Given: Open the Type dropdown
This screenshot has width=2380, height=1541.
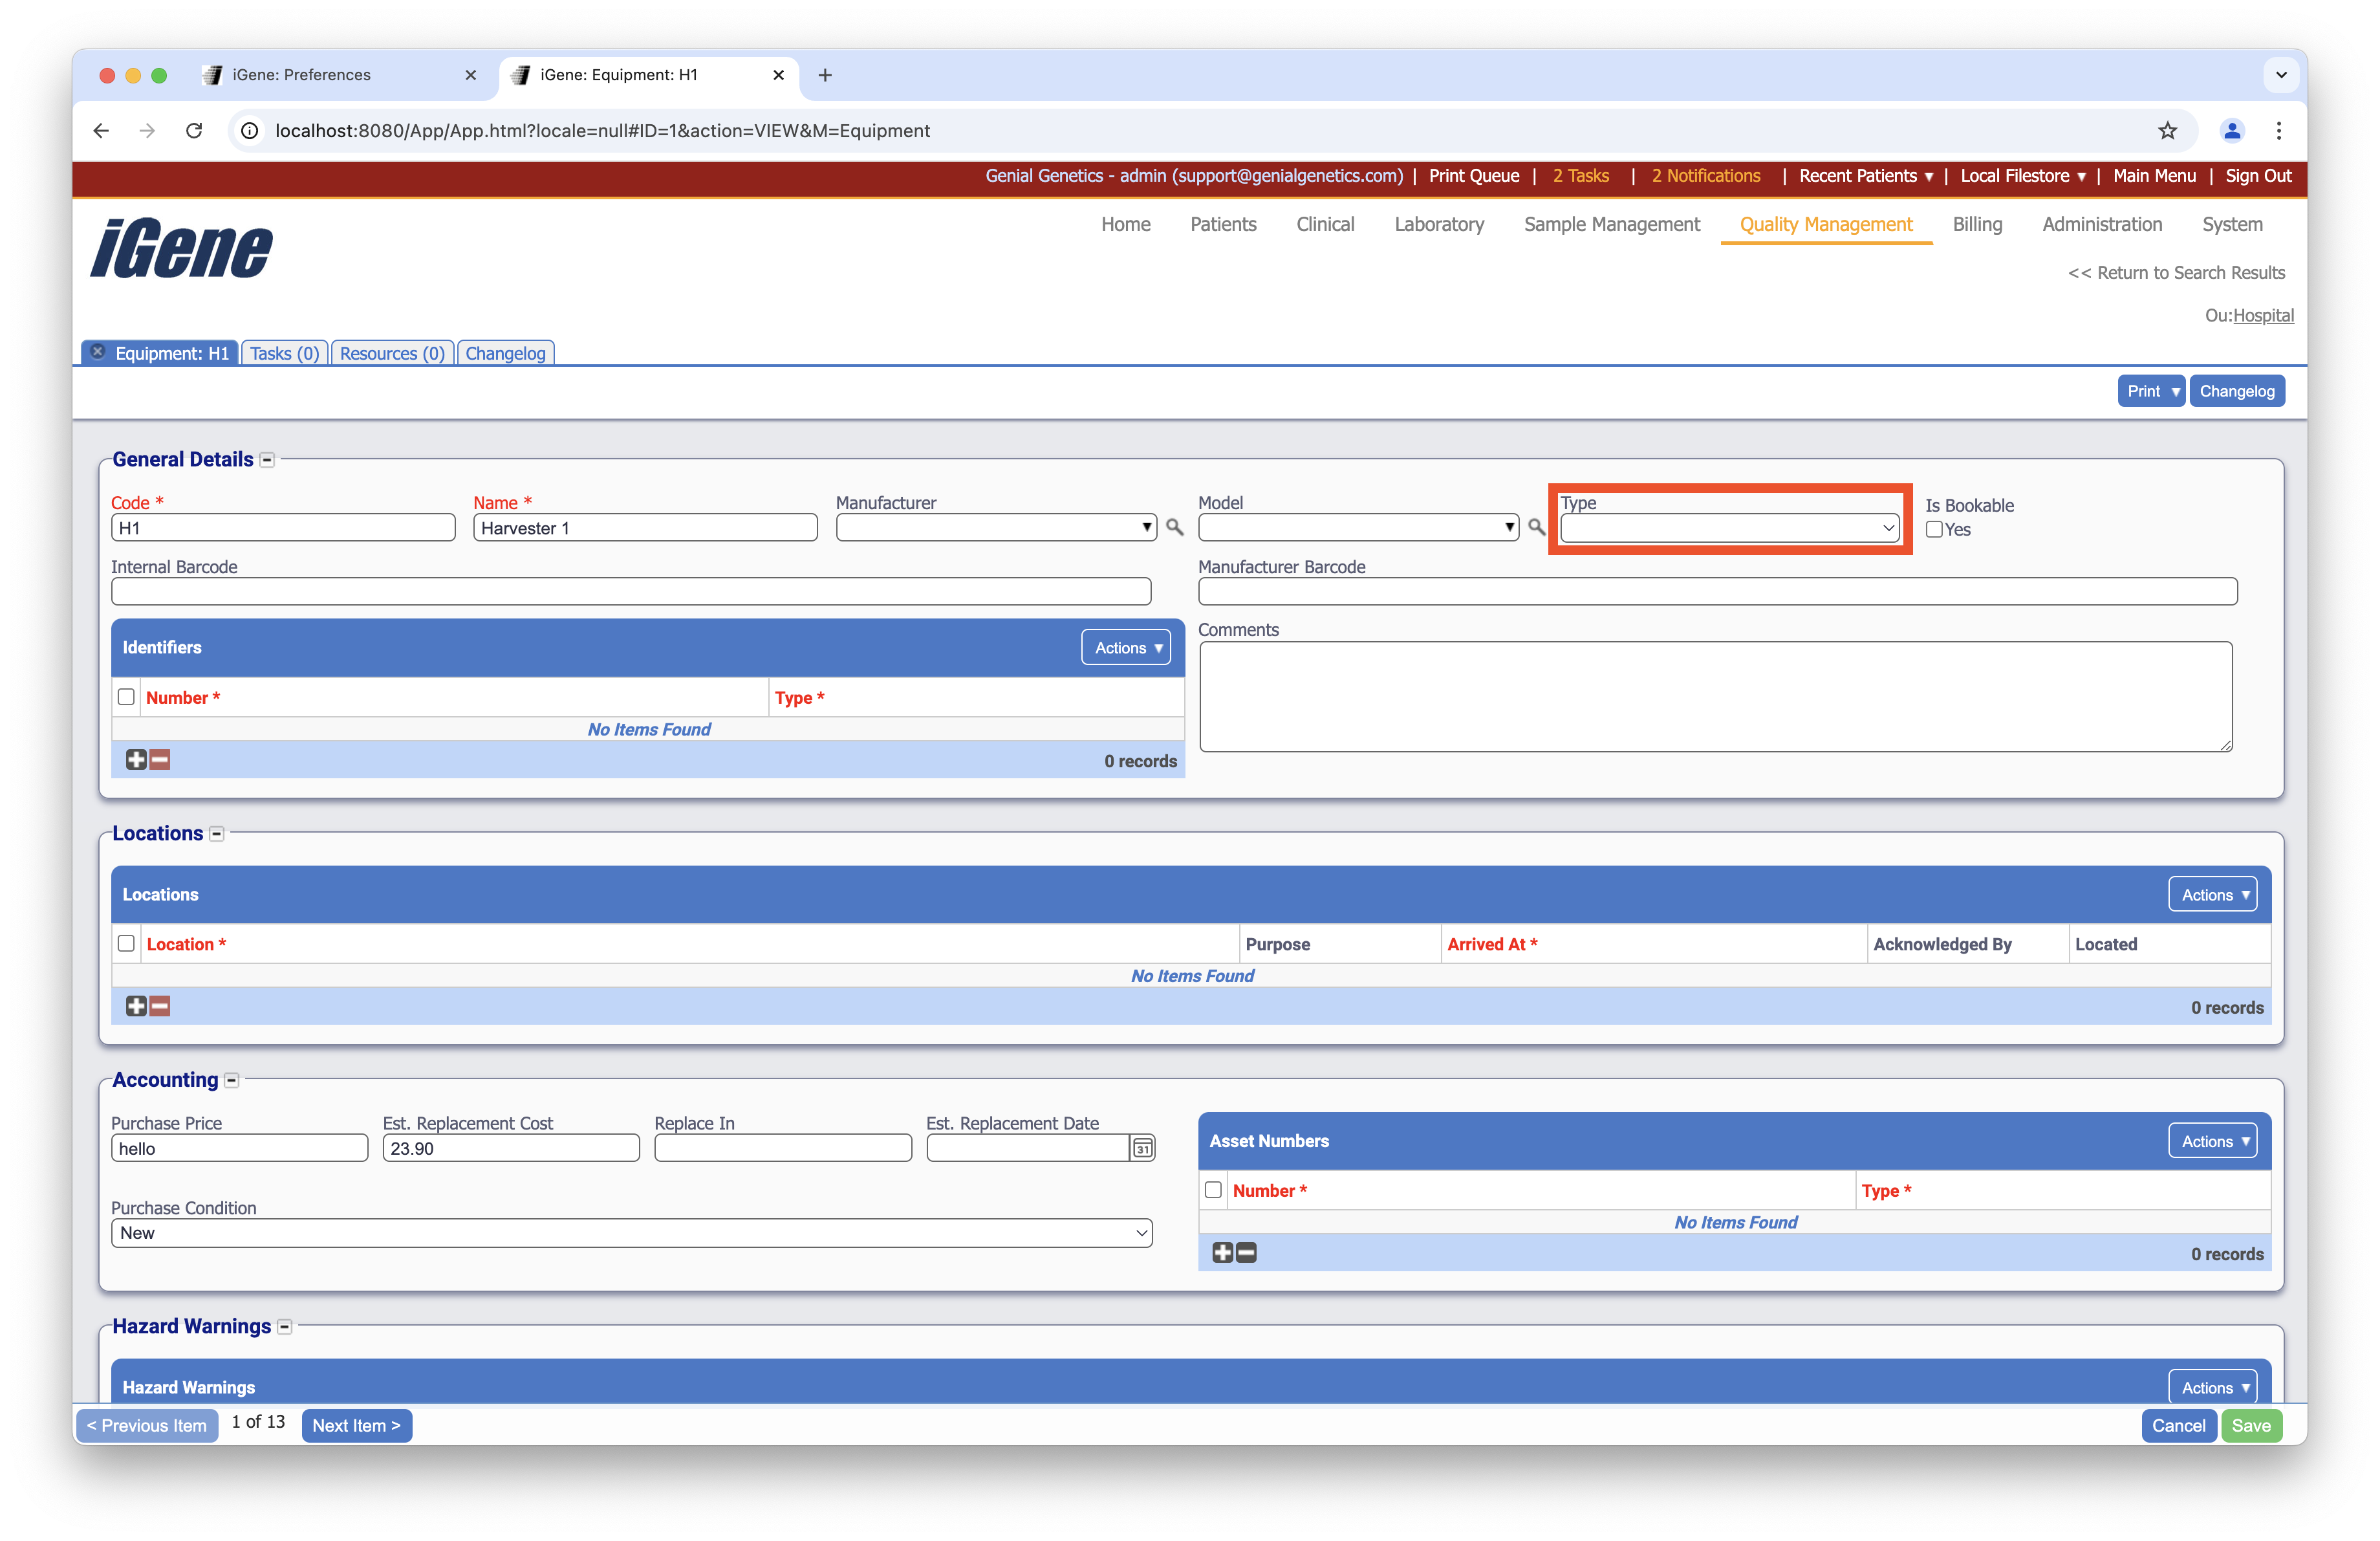Looking at the screenshot, I should (x=1729, y=528).
